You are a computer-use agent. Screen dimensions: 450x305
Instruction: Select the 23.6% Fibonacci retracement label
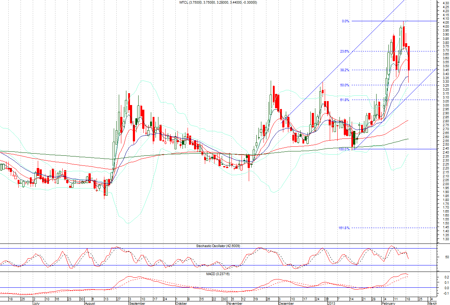[345, 51]
